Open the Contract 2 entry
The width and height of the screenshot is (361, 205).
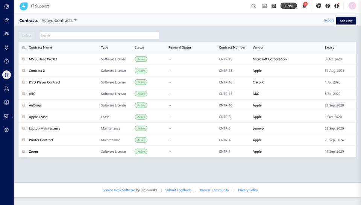(x=36, y=71)
